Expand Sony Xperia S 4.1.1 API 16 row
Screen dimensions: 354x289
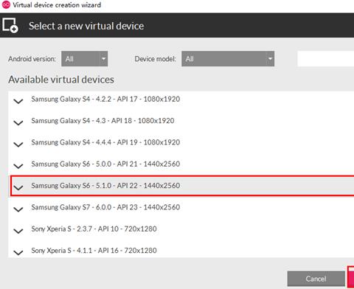pyautogui.click(x=18, y=252)
